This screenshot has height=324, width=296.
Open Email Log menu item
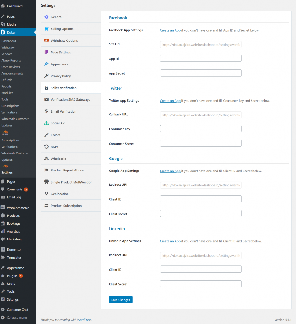pyautogui.click(x=14, y=197)
